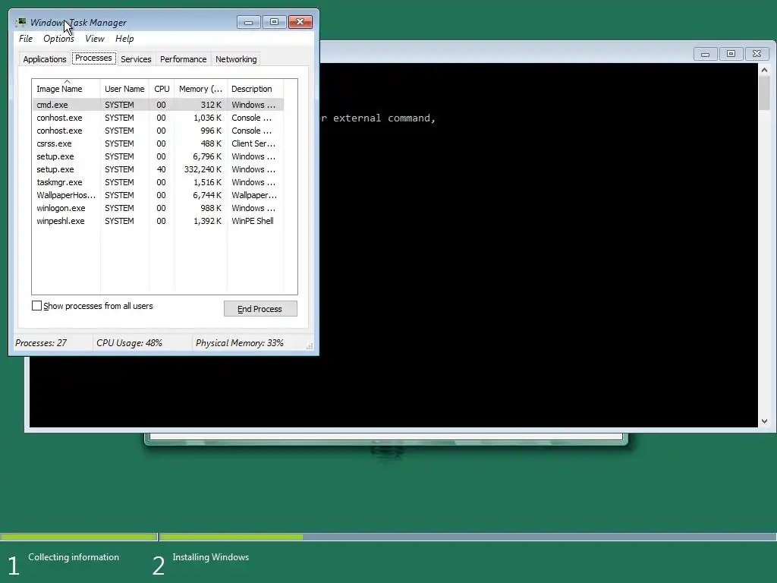Select the winpeshl.exe process
This screenshot has height=583, width=777.
point(158,221)
